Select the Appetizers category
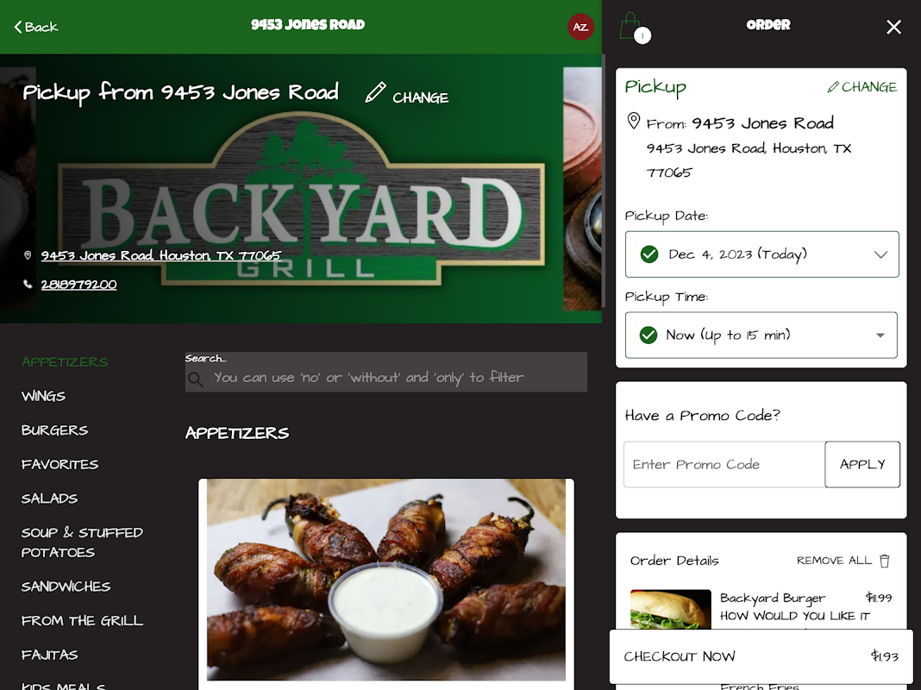Image resolution: width=921 pixels, height=690 pixels. coord(65,361)
